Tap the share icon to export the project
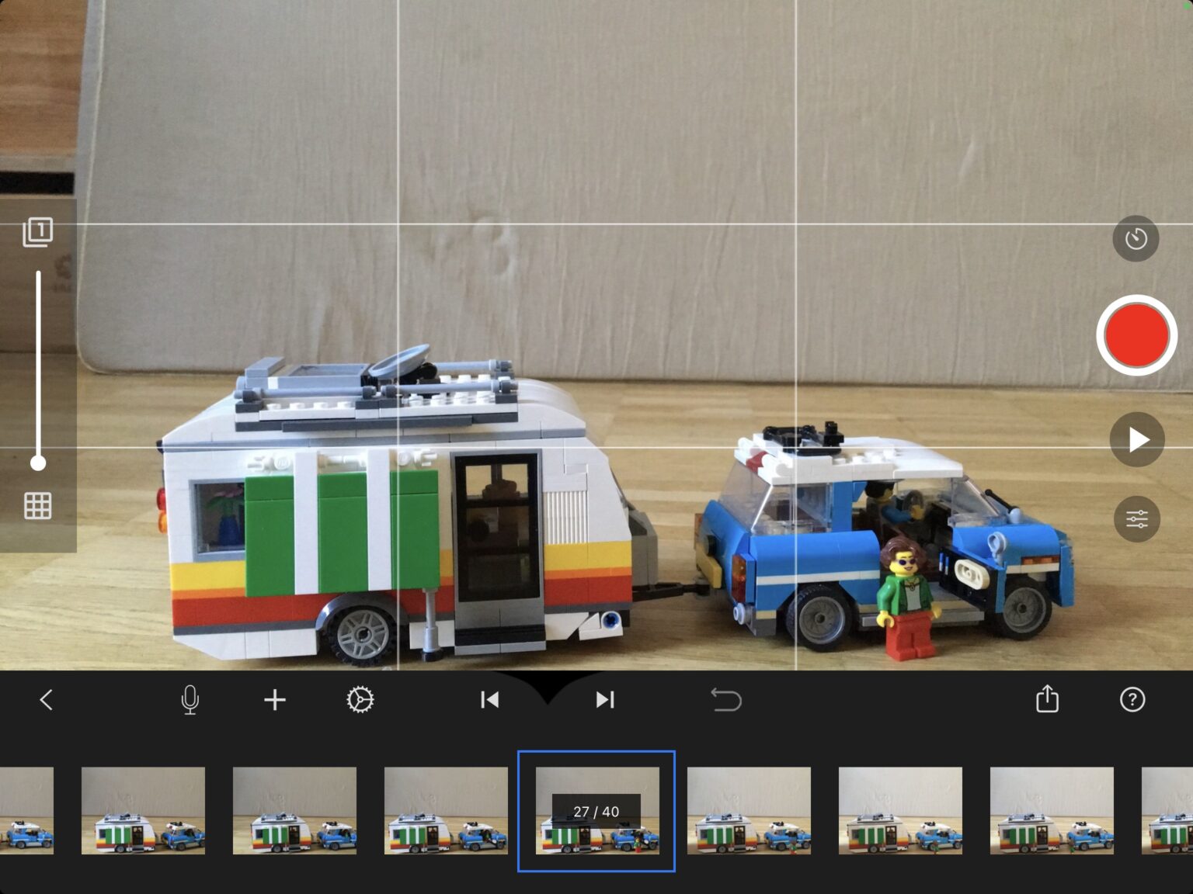This screenshot has height=894, width=1193. pyautogui.click(x=1049, y=699)
